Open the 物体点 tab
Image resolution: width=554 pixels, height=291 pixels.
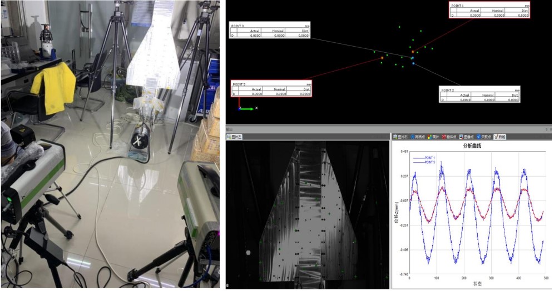click(x=449, y=137)
